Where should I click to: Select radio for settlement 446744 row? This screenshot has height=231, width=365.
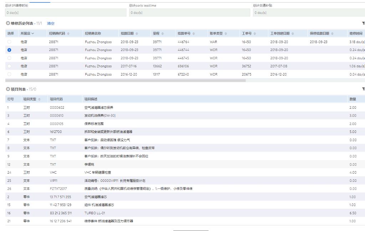point(9,50)
